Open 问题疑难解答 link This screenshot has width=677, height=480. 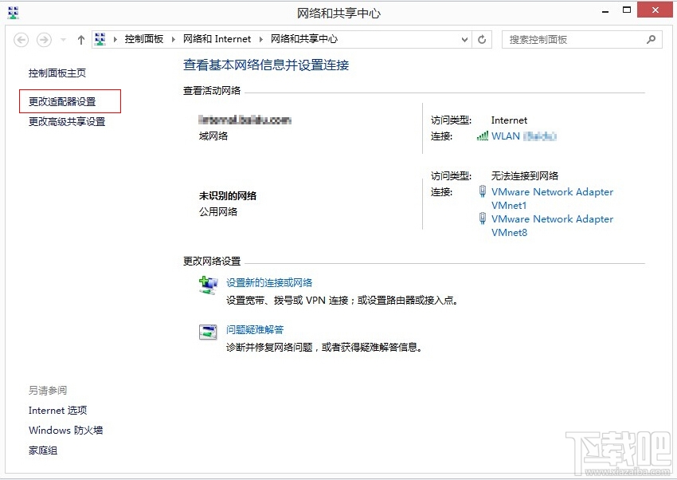(x=255, y=330)
